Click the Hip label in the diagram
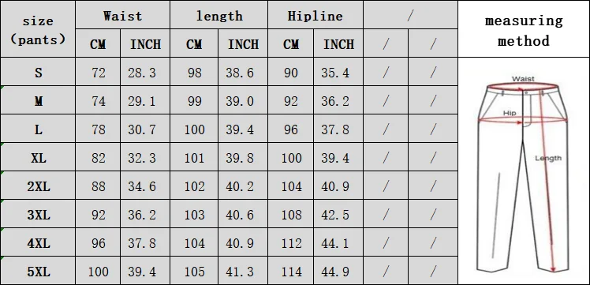 (x=510, y=113)
